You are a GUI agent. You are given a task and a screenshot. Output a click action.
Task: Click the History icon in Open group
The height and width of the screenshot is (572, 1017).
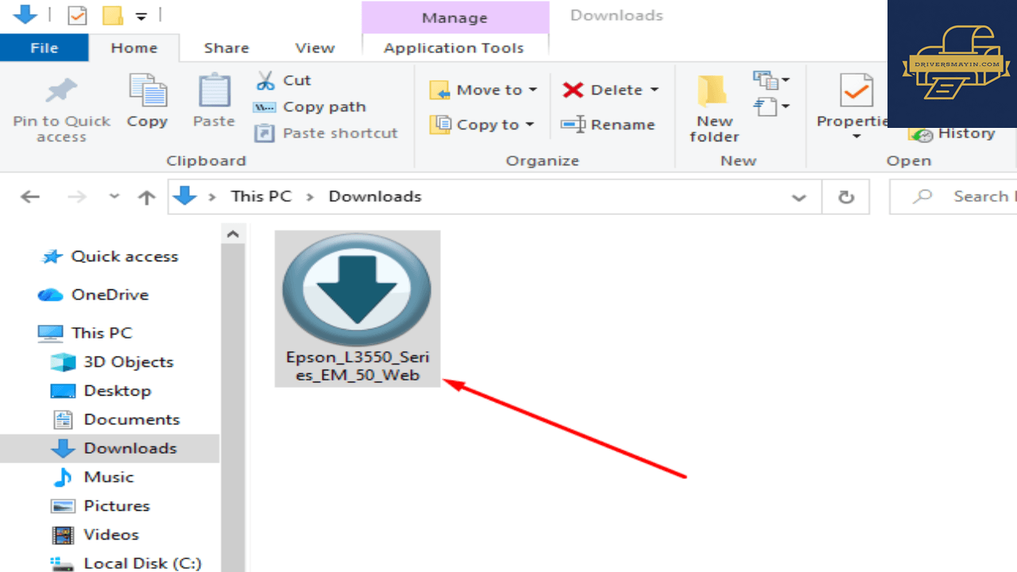922,134
